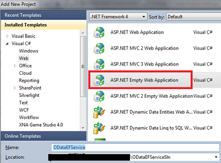Open the Location path dropdown arrow
Image resolution: width=221 pixels, height=163 pixels.
tap(216, 157)
